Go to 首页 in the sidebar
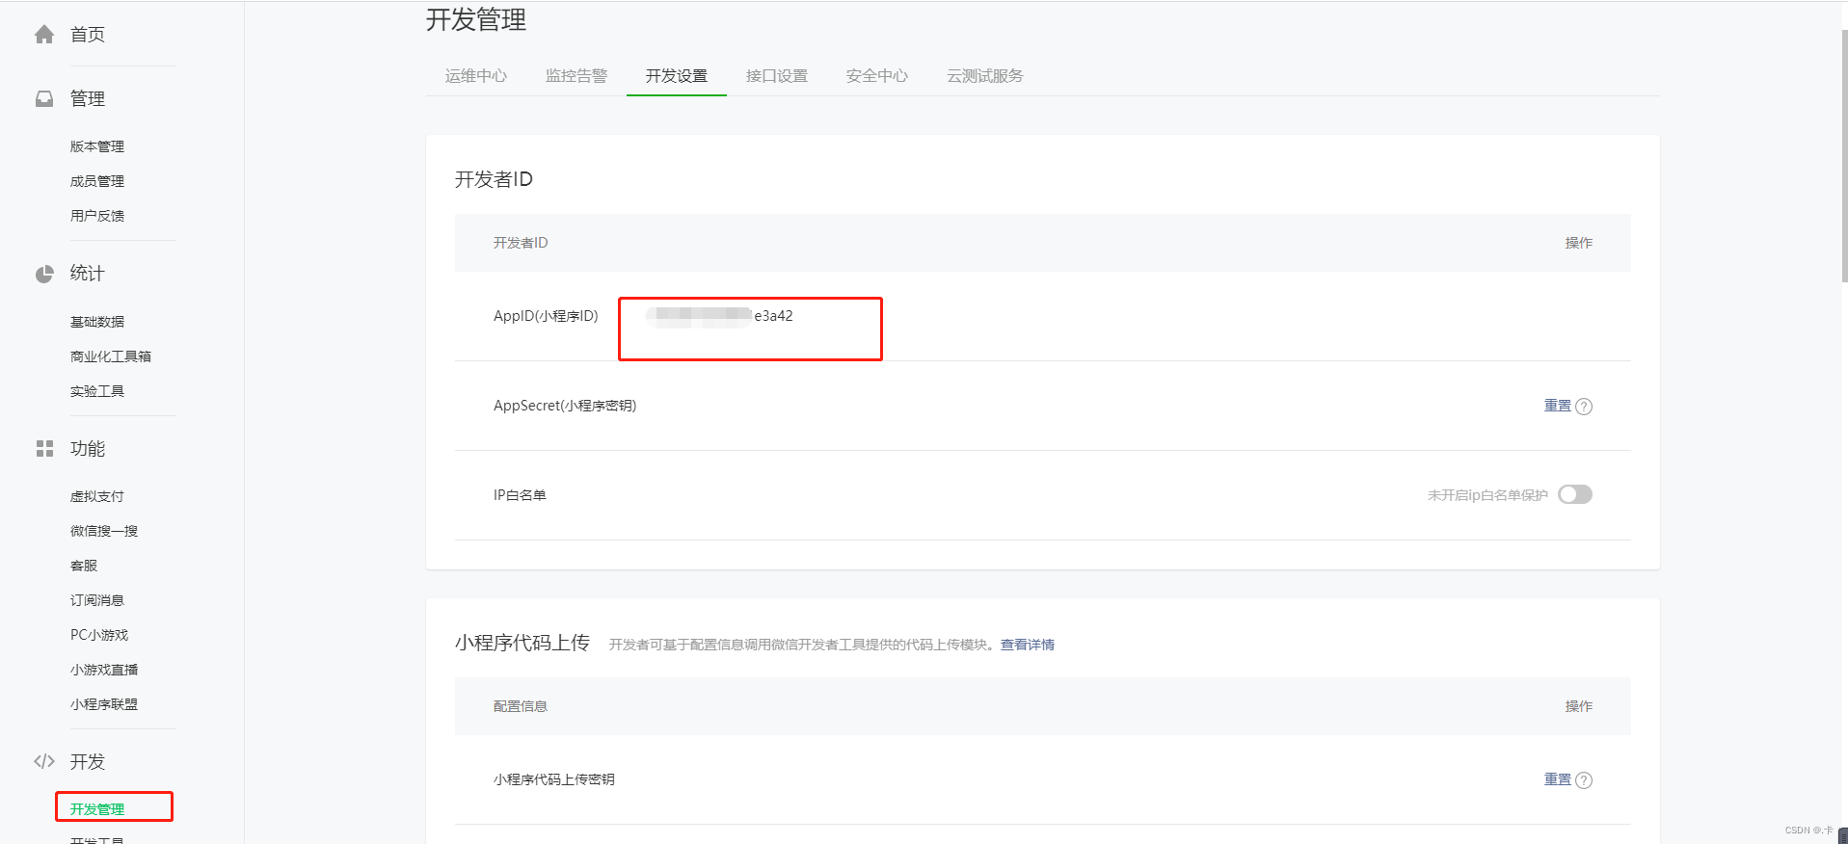Viewport: 1848px width, 844px height. tap(88, 35)
